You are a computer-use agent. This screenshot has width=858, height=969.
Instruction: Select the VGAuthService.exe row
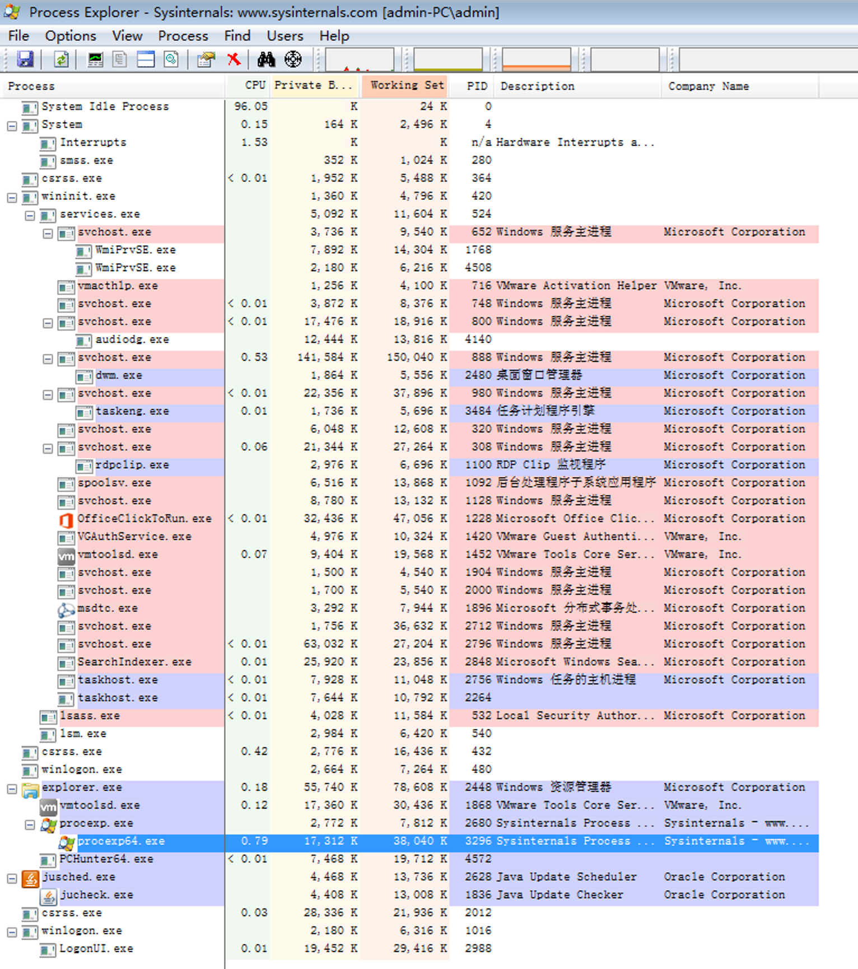410,537
